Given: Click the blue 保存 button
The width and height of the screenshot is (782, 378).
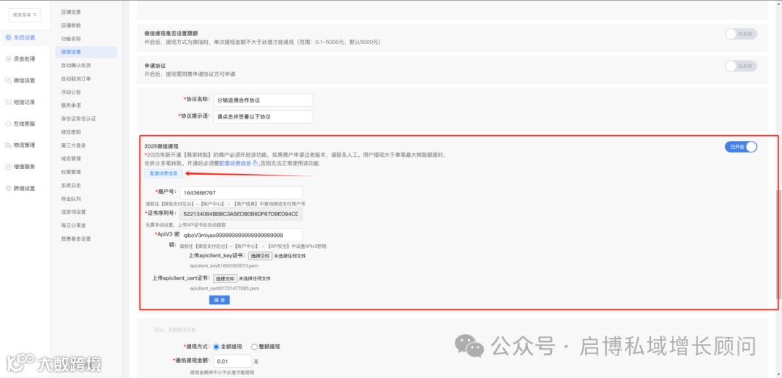Looking at the screenshot, I should pos(219,301).
